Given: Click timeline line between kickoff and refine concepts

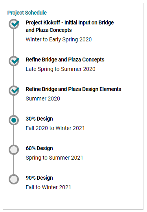Looking at the screenshot, I should point(14,43).
